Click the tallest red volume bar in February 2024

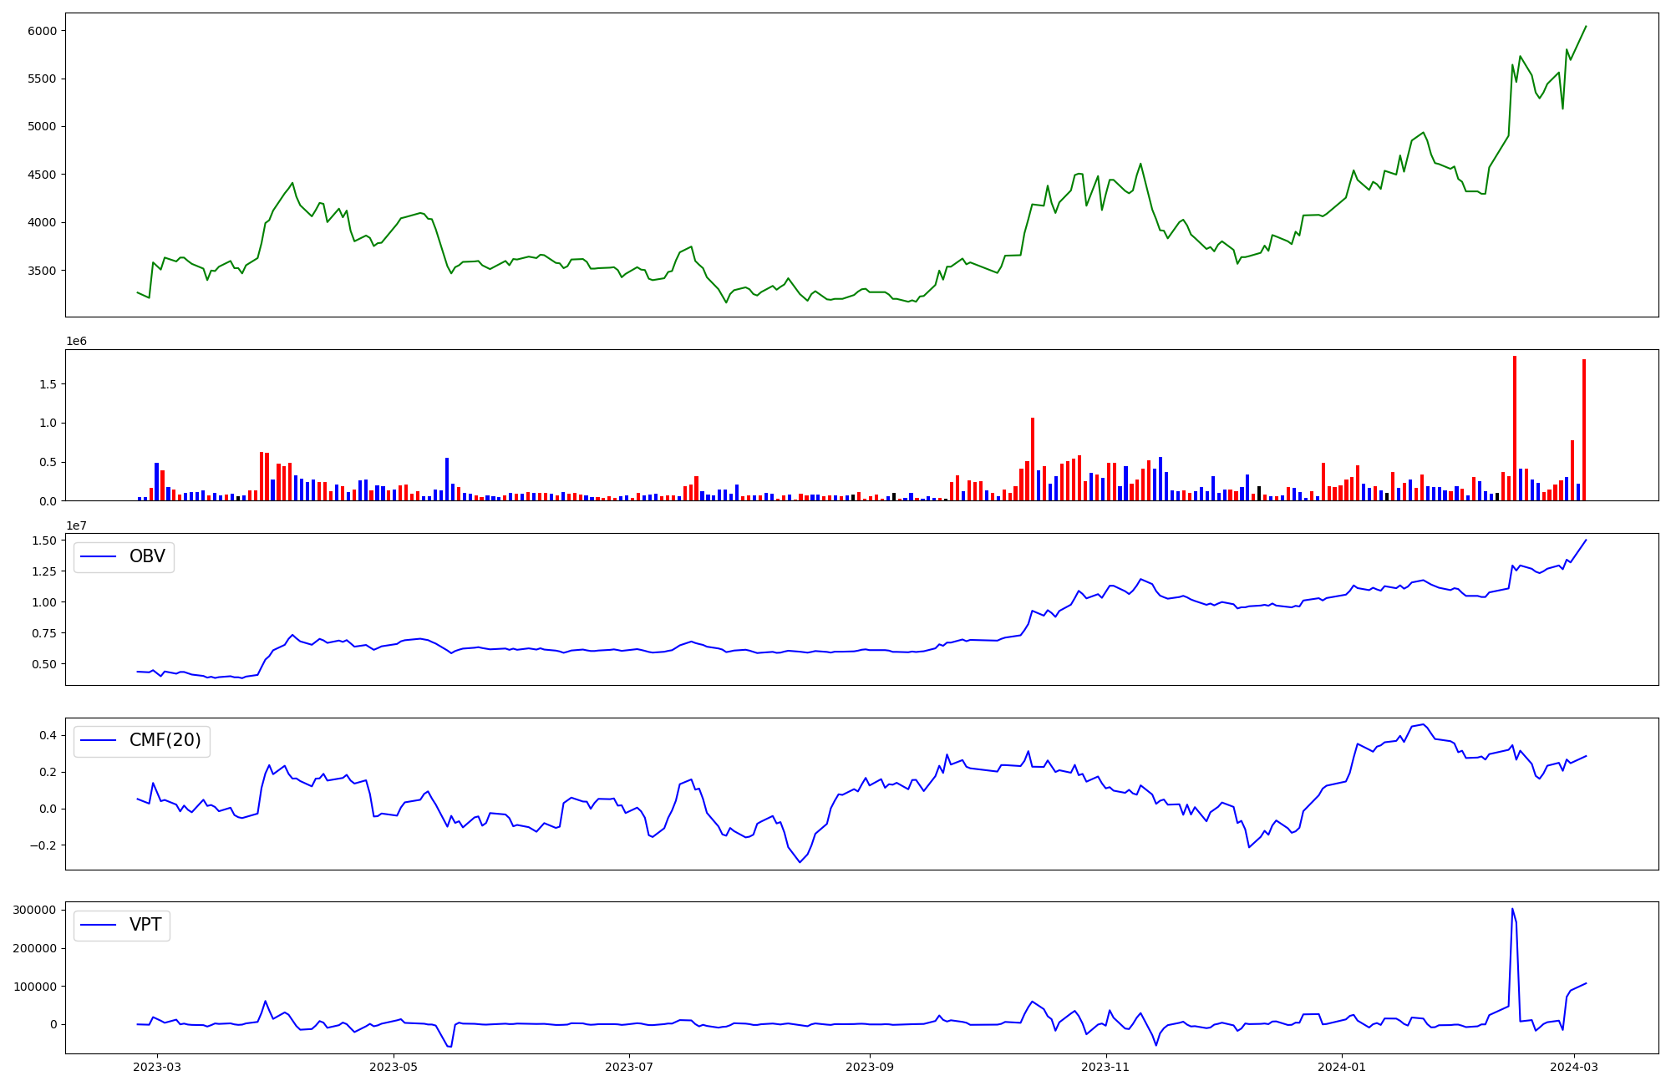coord(1514,428)
